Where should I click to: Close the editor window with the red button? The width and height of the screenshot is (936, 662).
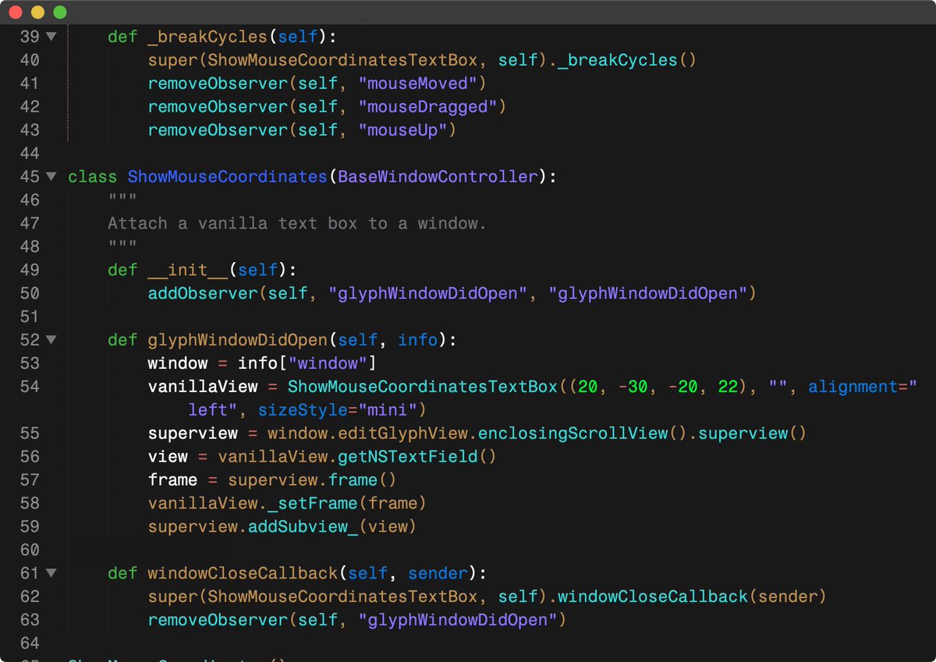[x=16, y=12]
